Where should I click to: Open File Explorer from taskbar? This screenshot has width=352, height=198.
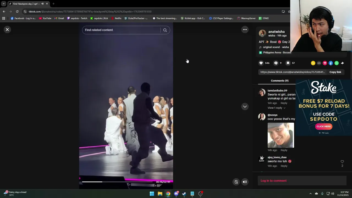tap(160, 194)
